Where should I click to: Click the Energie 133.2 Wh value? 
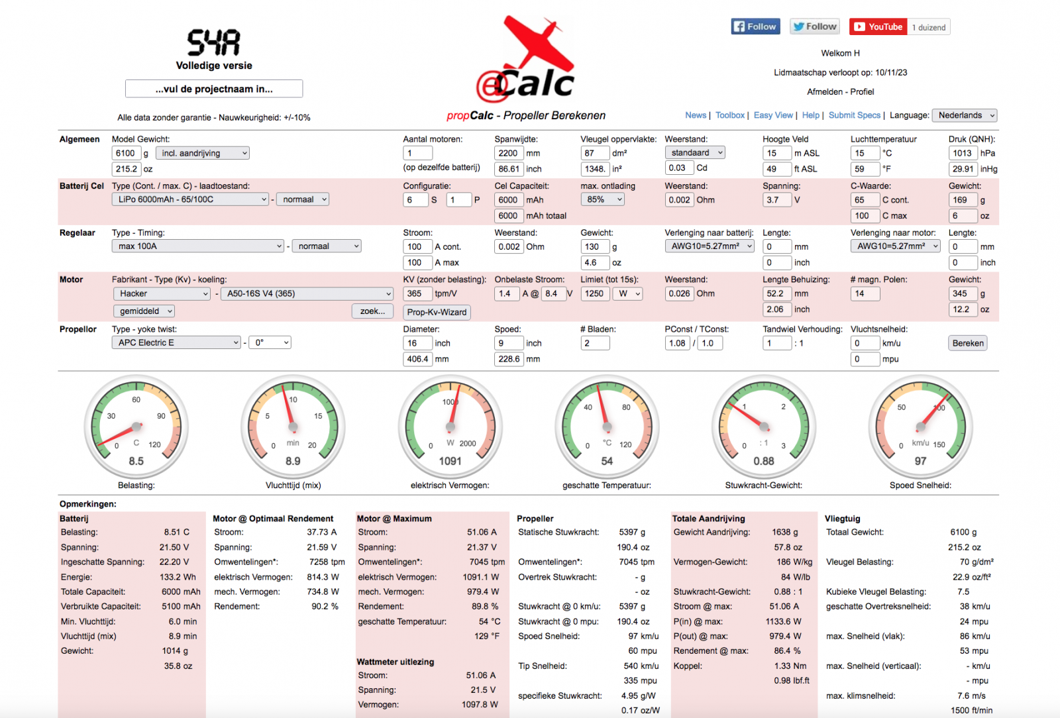tap(178, 577)
